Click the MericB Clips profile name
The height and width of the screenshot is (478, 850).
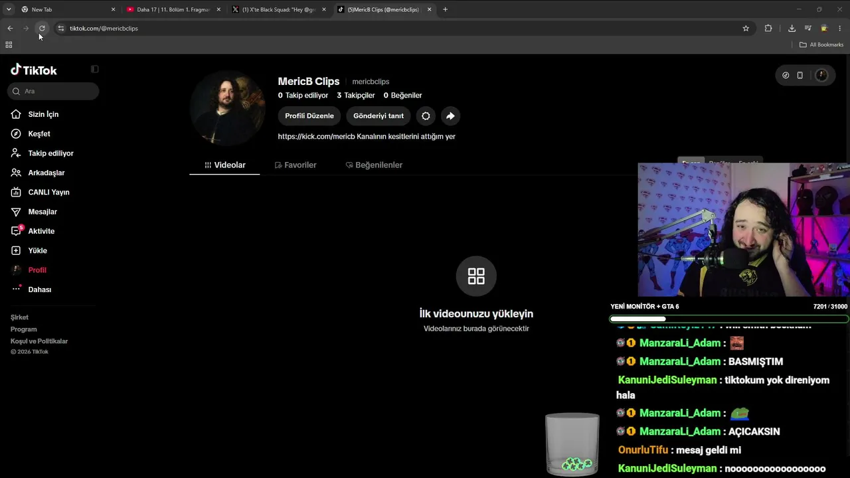pos(309,81)
